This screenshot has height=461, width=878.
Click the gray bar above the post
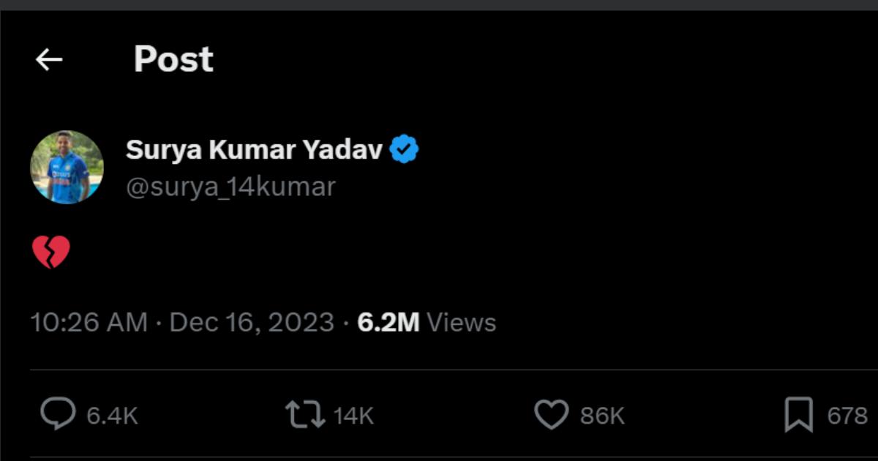point(439,4)
